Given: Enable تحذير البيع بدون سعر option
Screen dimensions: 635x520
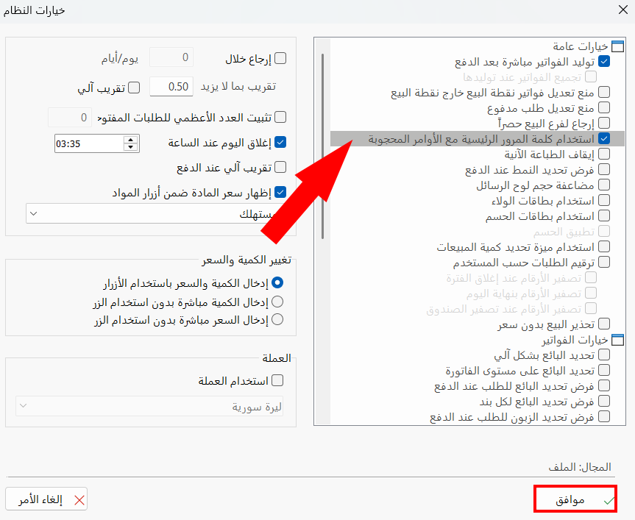Looking at the screenshot, I should [x=604, y=323].
